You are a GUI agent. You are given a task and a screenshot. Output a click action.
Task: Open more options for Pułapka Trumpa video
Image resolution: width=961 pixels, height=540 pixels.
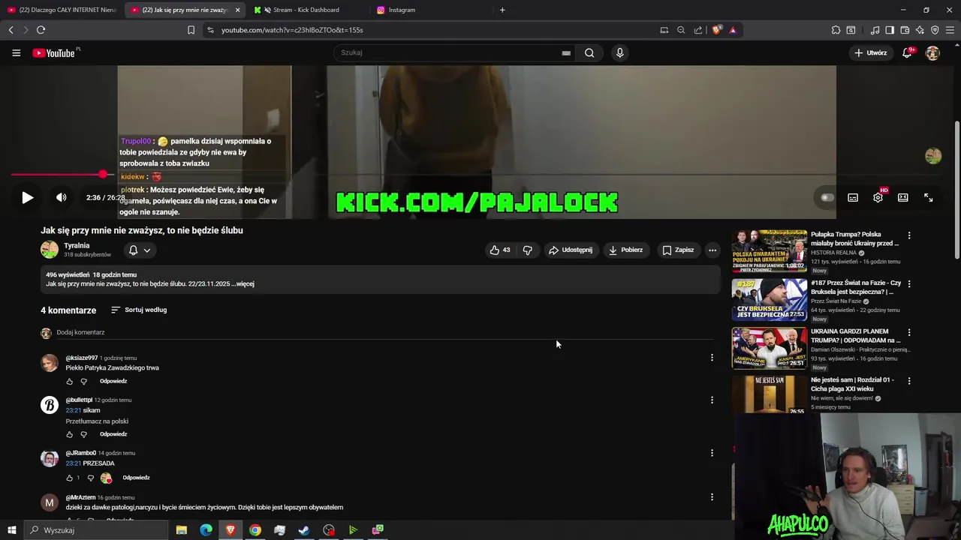pos(909,235)
